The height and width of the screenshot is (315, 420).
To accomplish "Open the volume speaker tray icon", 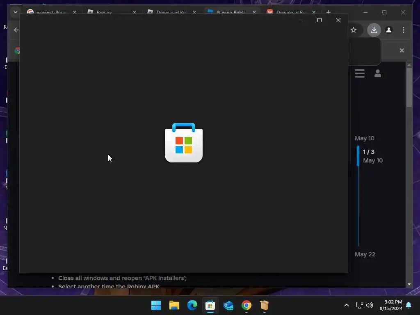I will (x=370, y=305).
